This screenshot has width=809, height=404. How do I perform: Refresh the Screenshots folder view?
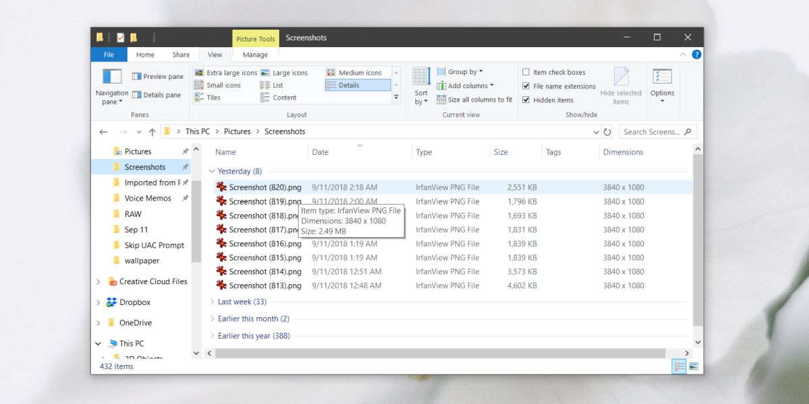click(607, 132)
